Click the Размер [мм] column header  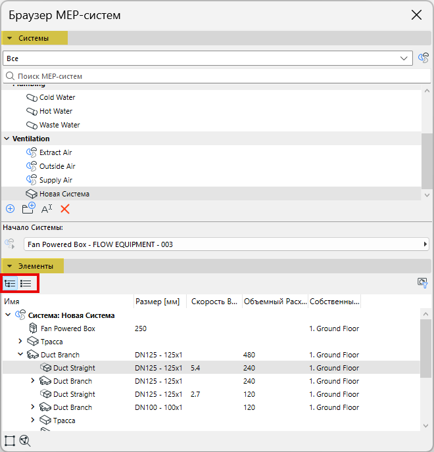tap(157, 302)
